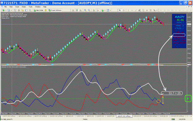Viewport: 193px width, 121px height.
Task: Click the Indicators list icon
Action: [x=103, y=10]
